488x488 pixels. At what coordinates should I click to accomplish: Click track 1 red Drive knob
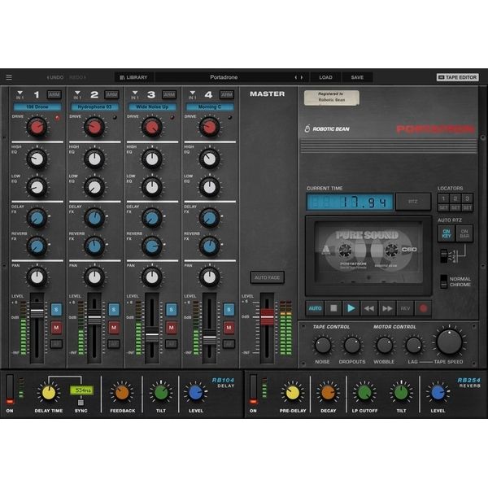tap(37, 127)
